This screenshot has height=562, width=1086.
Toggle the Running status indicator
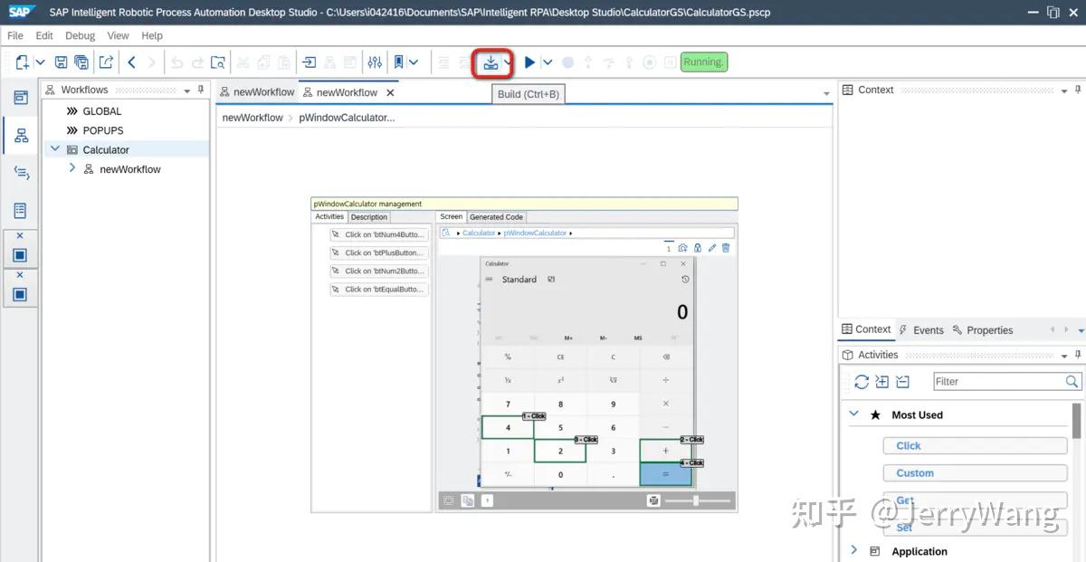coord(703,62)
